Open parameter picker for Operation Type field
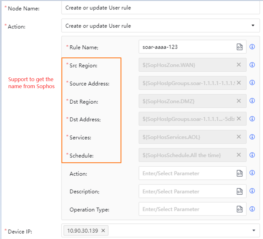This screenshot has width=263, height=239. (x=240, y=209)
